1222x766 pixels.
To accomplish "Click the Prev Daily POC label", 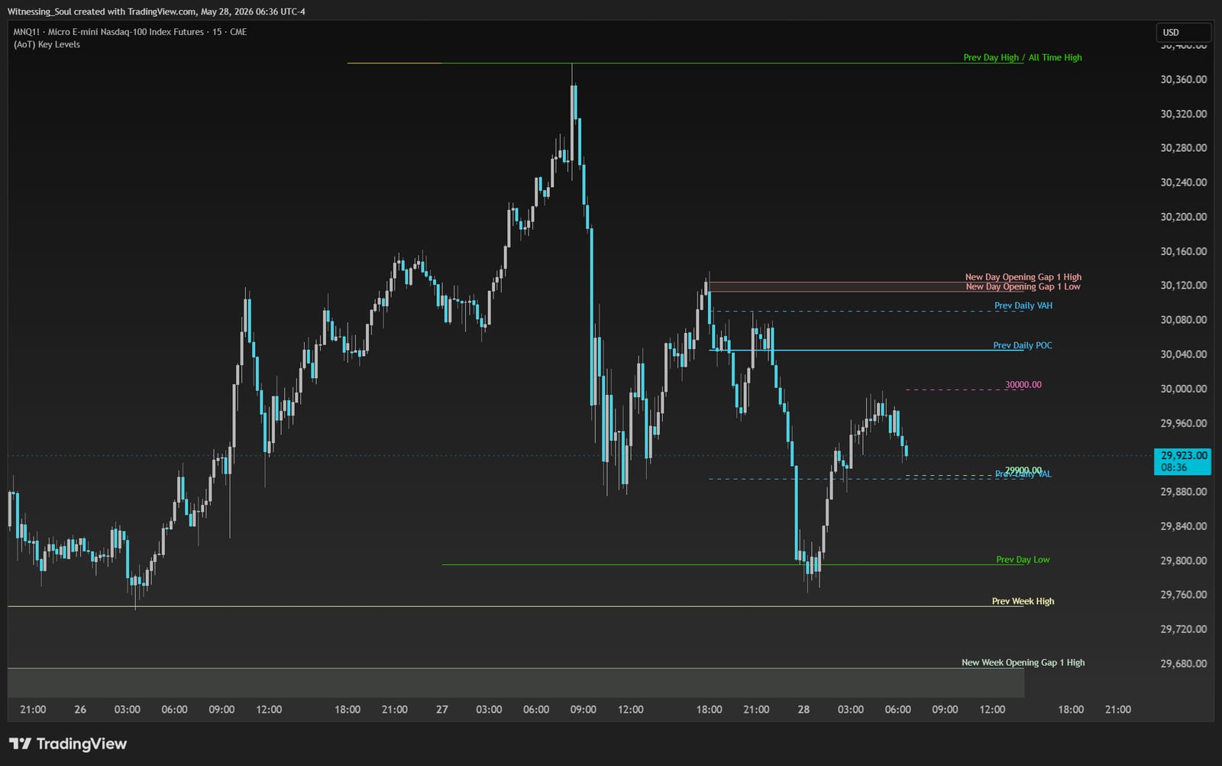I will tap(1023, 345).
